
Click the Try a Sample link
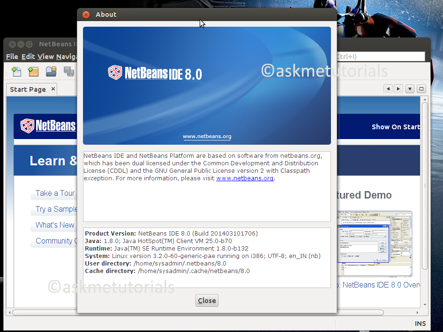pos(56,209)
